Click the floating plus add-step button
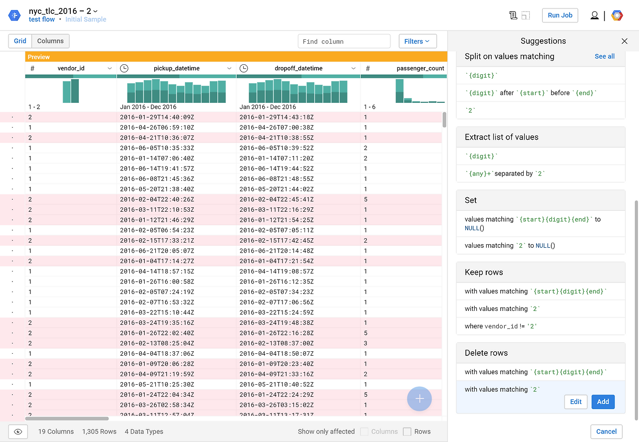Viewport: 639px width, 442px height. [x=419, y=399]
